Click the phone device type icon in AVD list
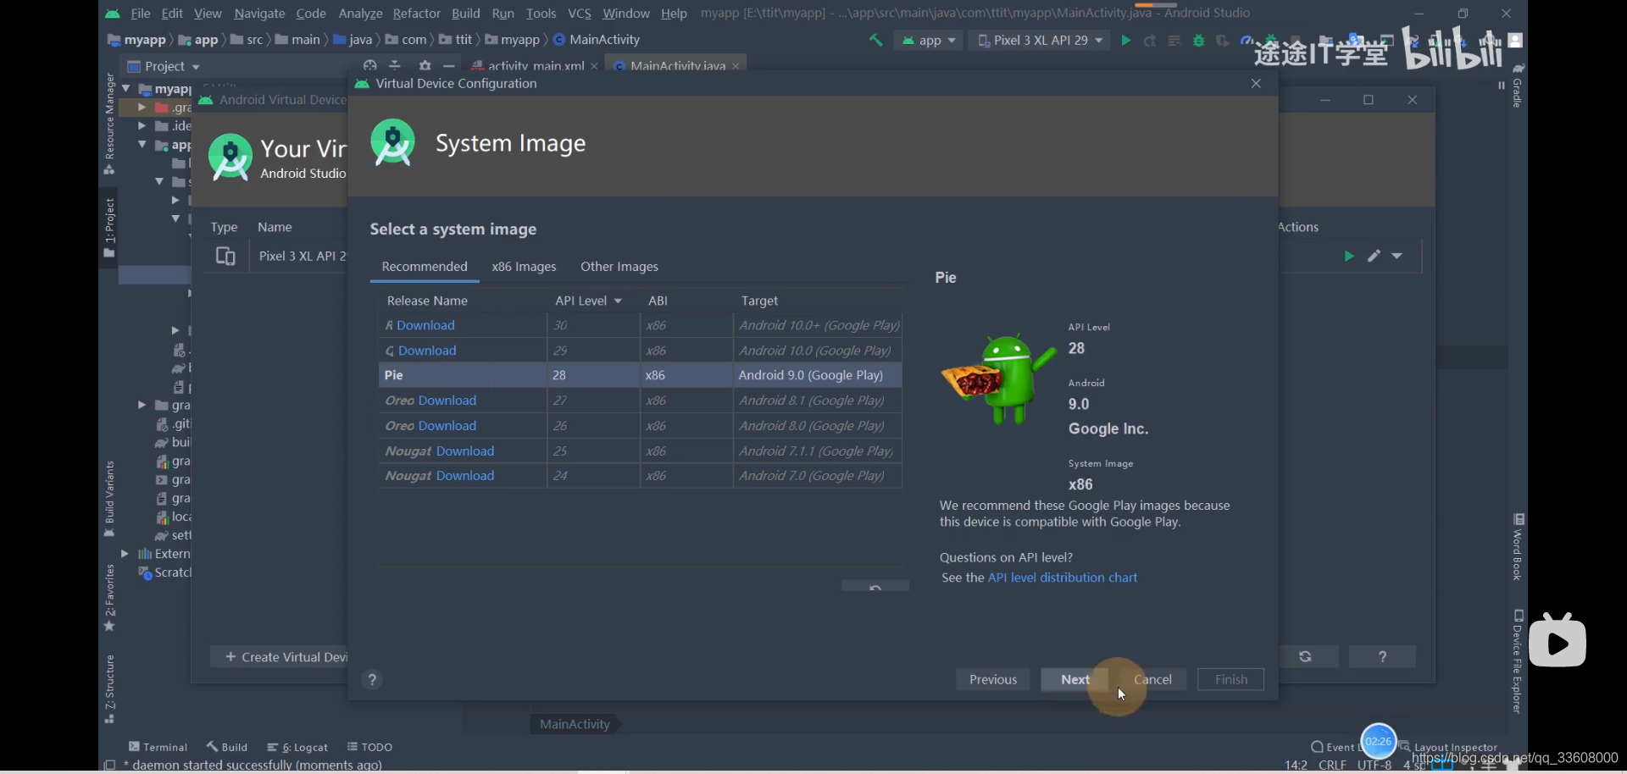The image size is (1627, 774). tap(225, 256)
